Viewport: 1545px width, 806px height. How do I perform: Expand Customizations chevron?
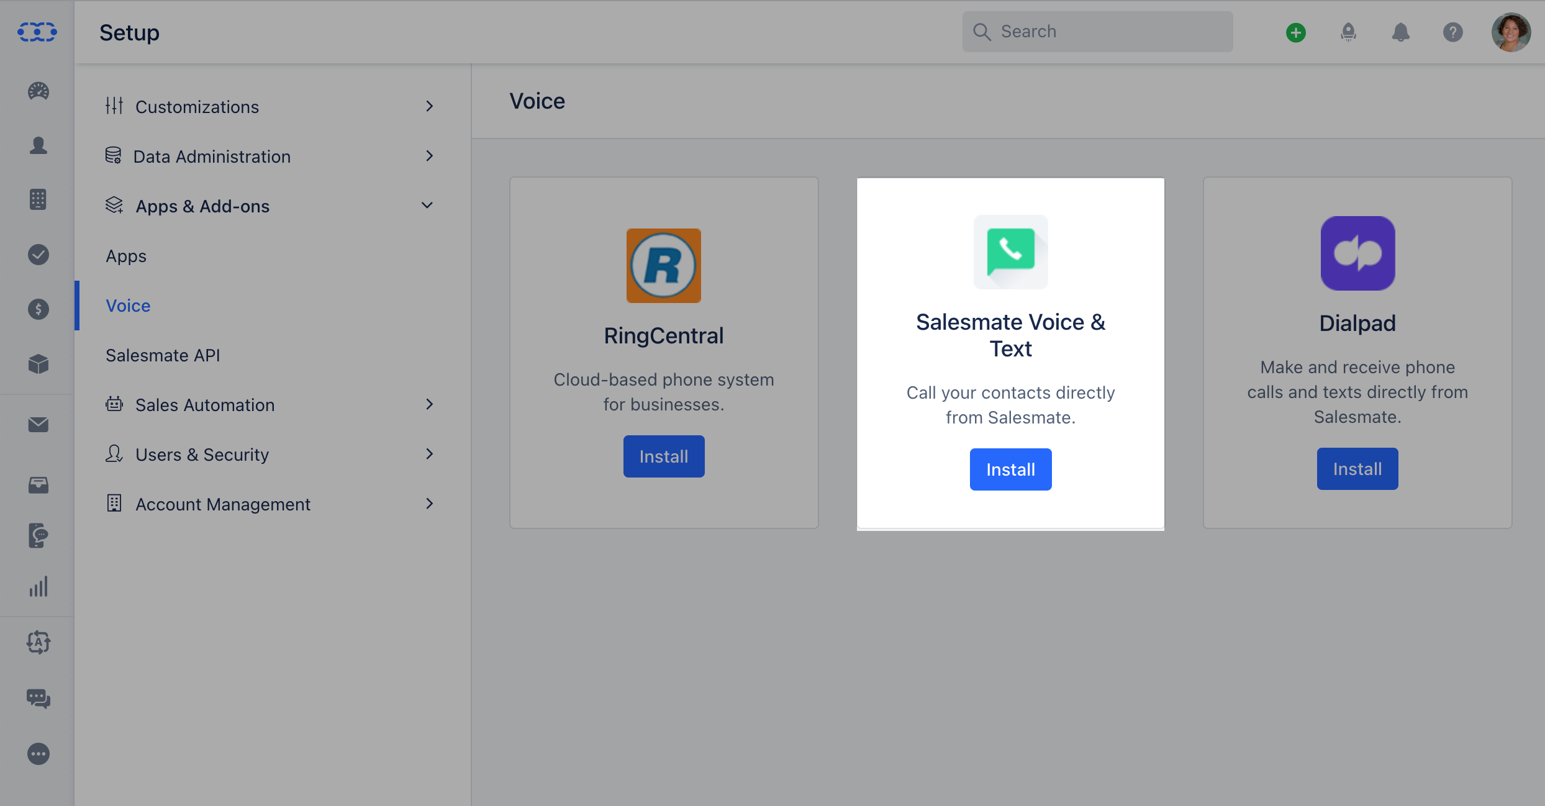point(430,106)
